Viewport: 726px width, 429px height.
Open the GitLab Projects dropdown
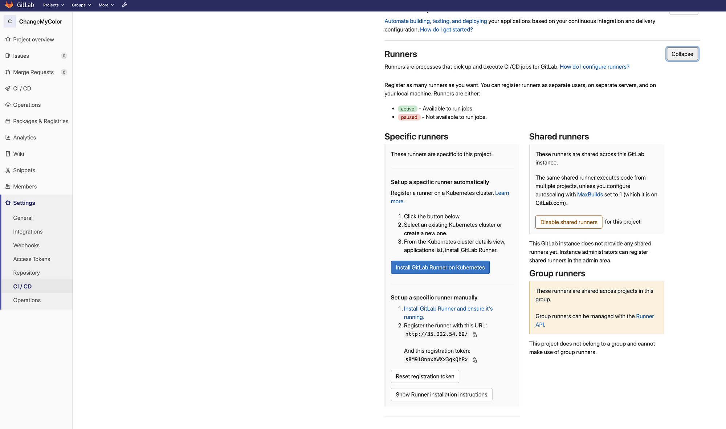[53, 5]
